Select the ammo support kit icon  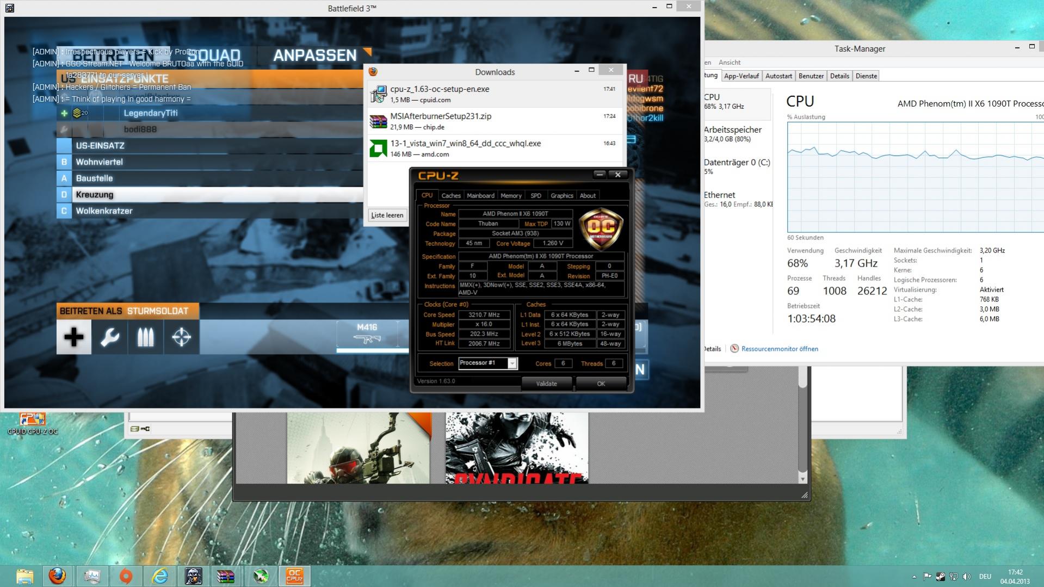[145, 337]
